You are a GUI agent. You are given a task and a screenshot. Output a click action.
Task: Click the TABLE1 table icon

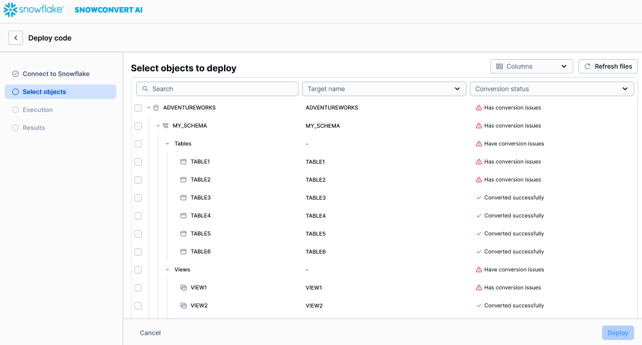point(183,162)
